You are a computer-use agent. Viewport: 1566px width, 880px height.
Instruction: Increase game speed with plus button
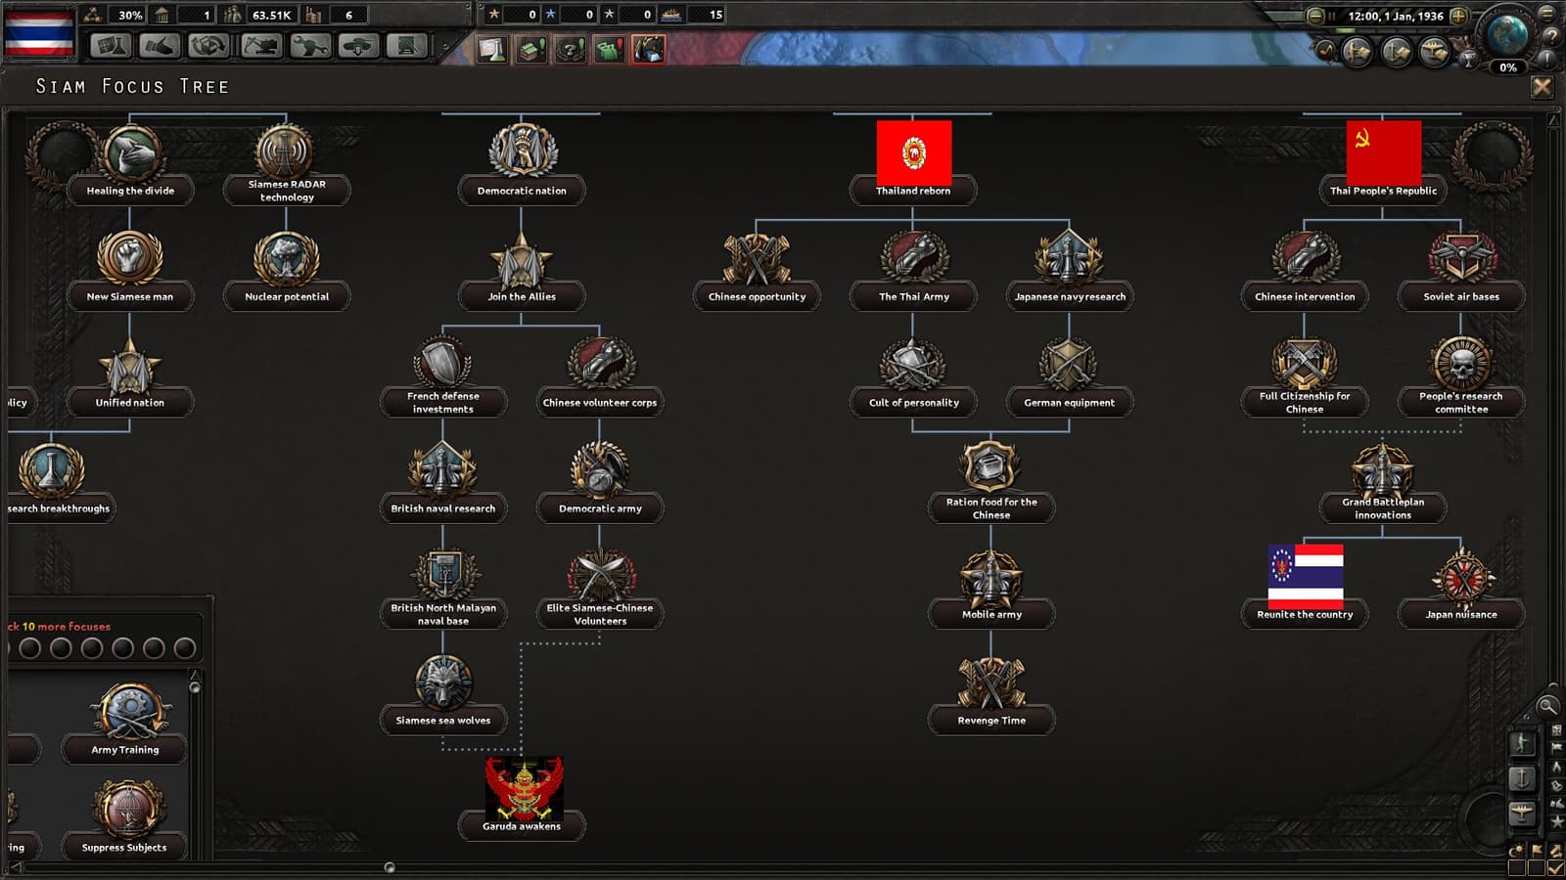point(1457,16)
